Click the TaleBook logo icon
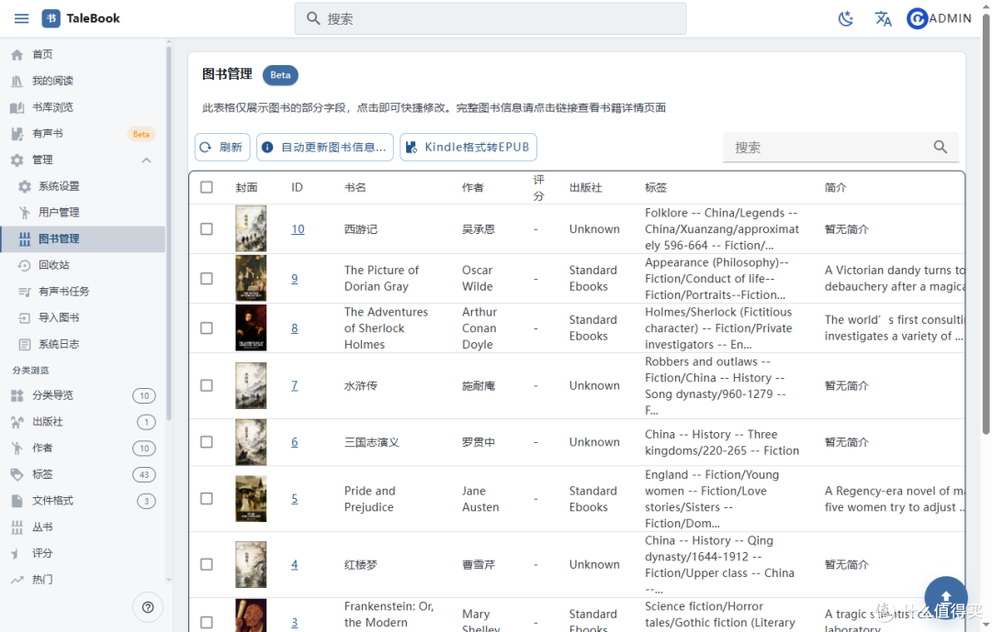The width and height of the screenshot is (992, 632). click(51, 18)
